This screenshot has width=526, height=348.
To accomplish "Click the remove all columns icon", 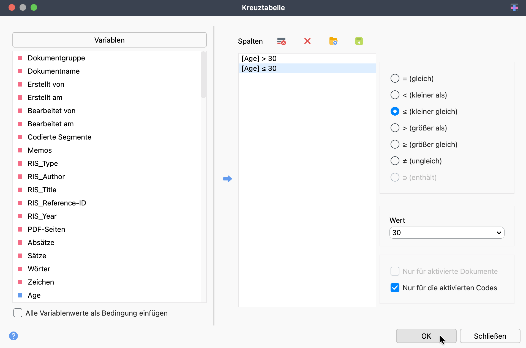I will 281,41.
